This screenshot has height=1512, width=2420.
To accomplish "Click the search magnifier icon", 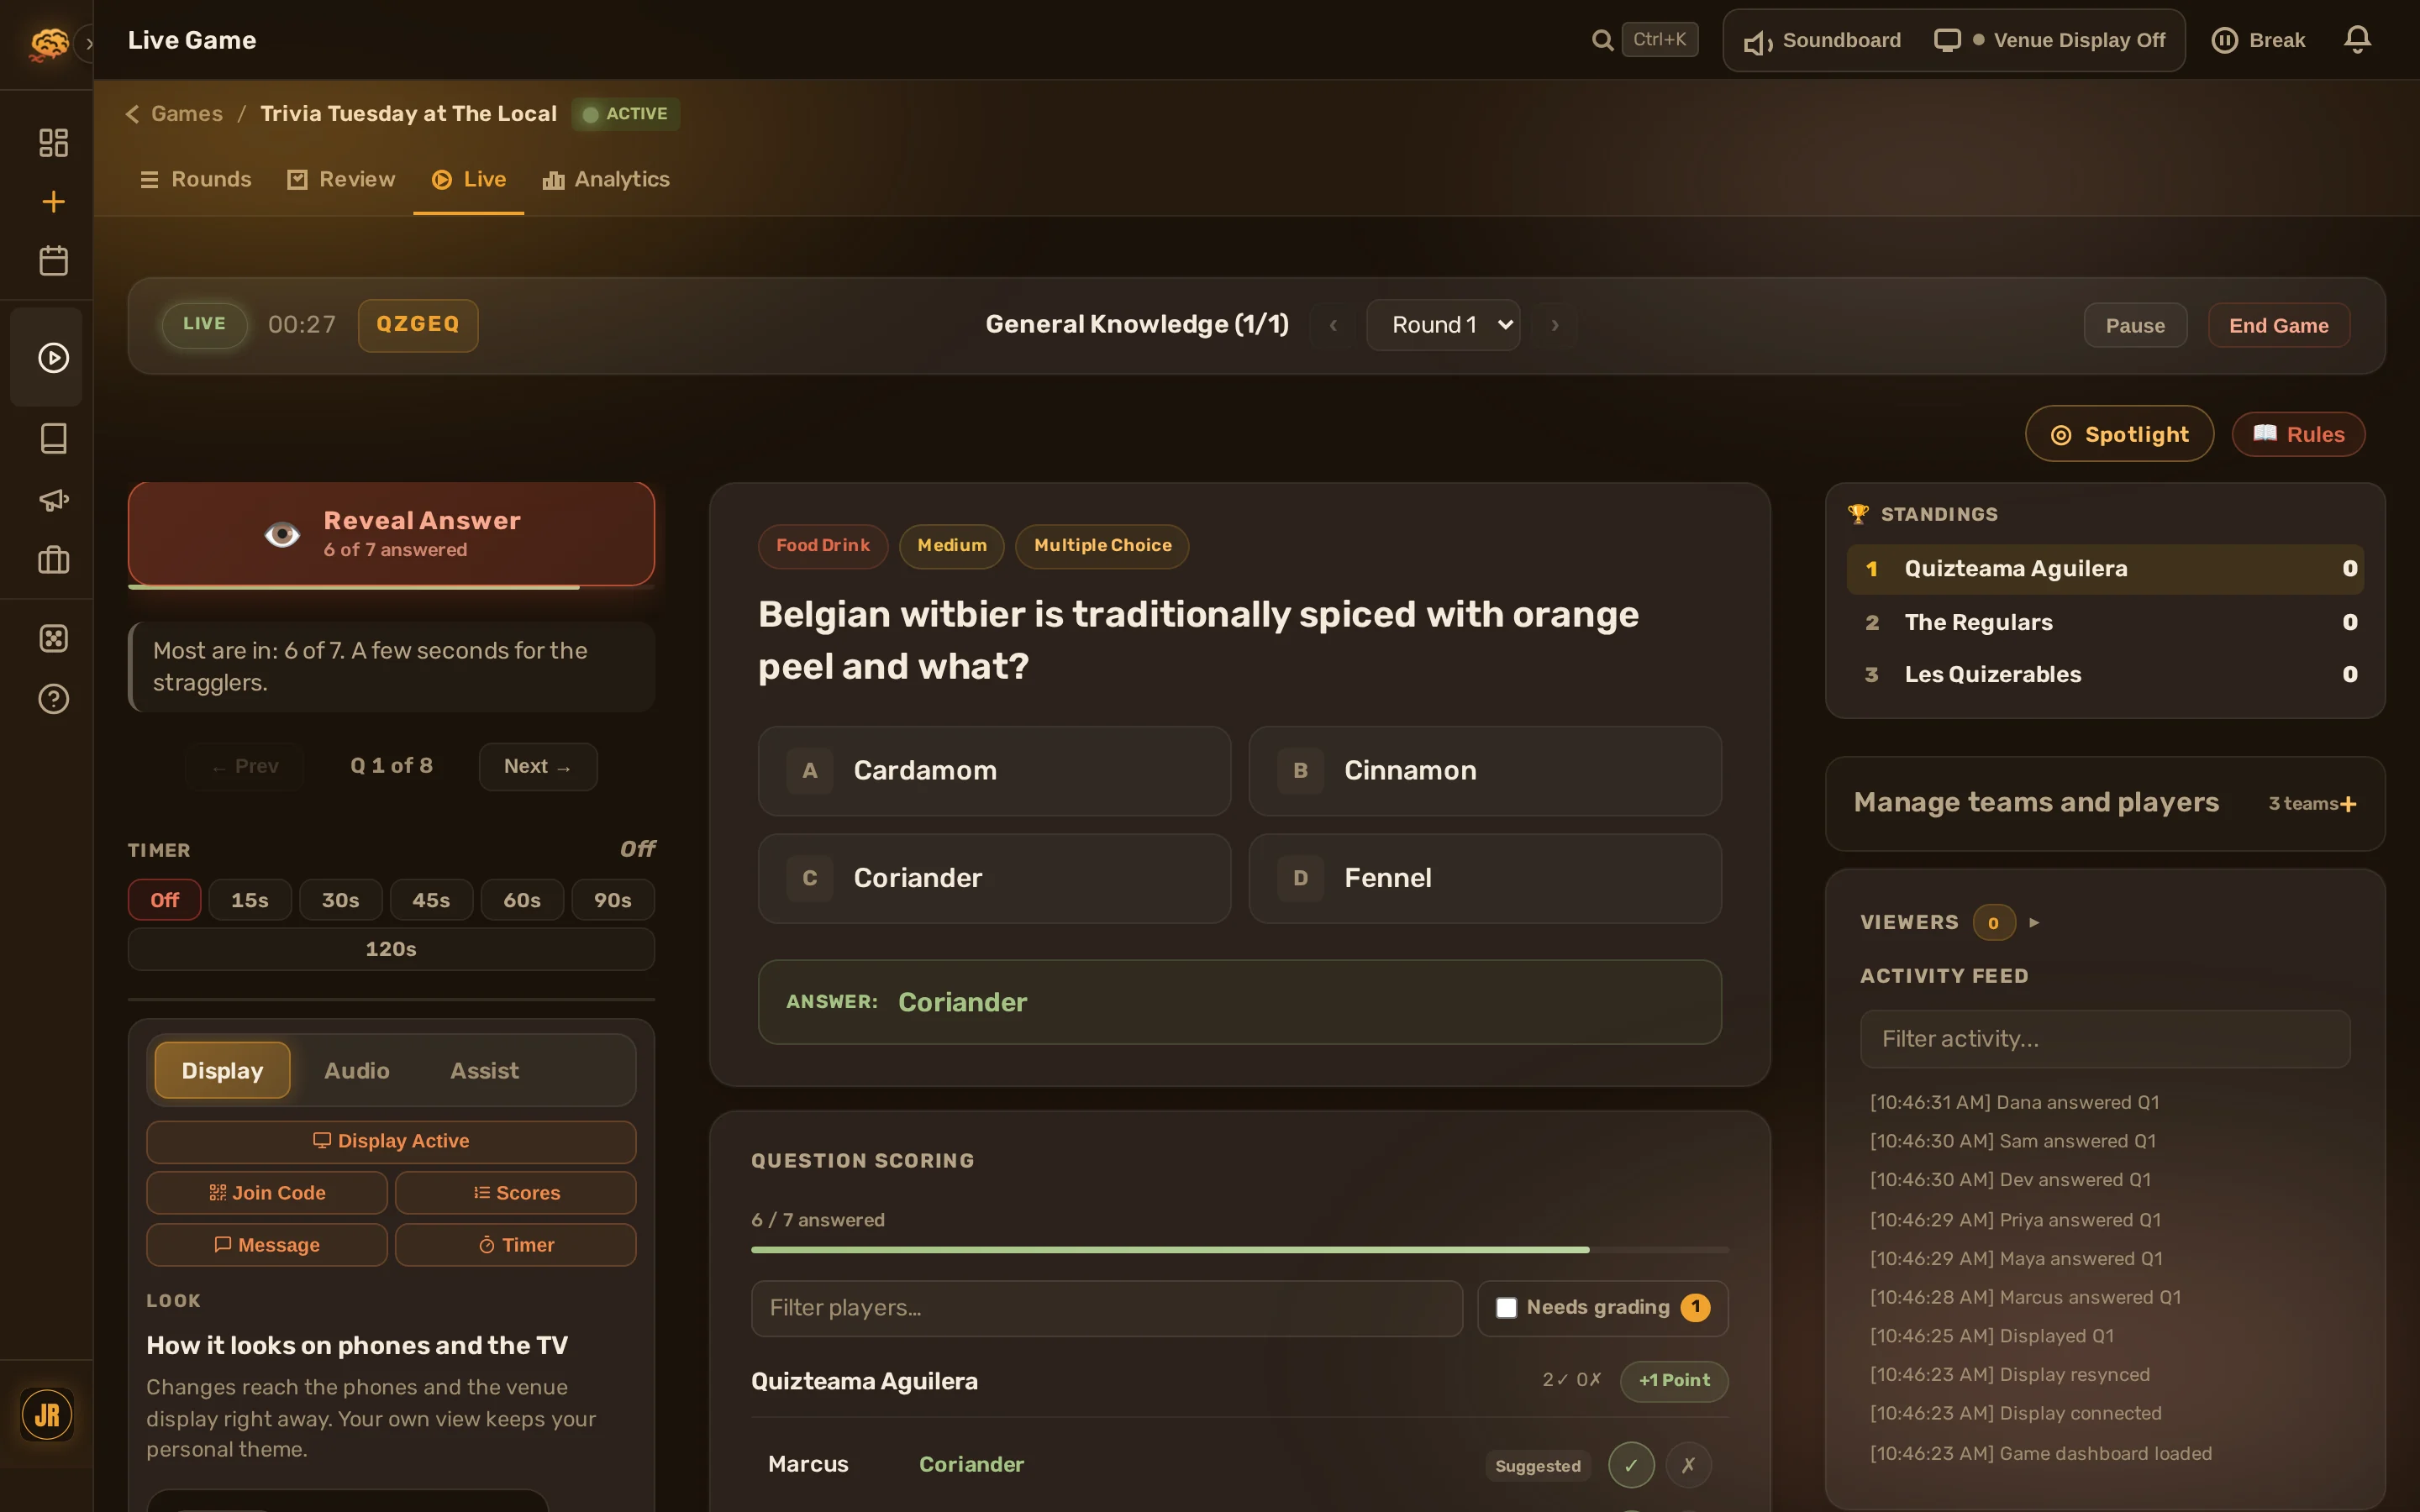I will [x=1602, y=40].
